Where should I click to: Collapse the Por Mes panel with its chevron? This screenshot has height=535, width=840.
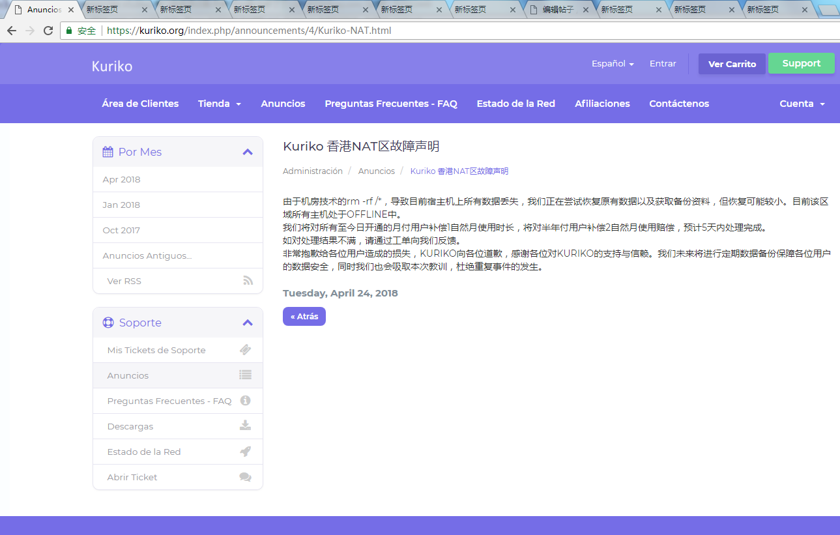tap(248, 152)
